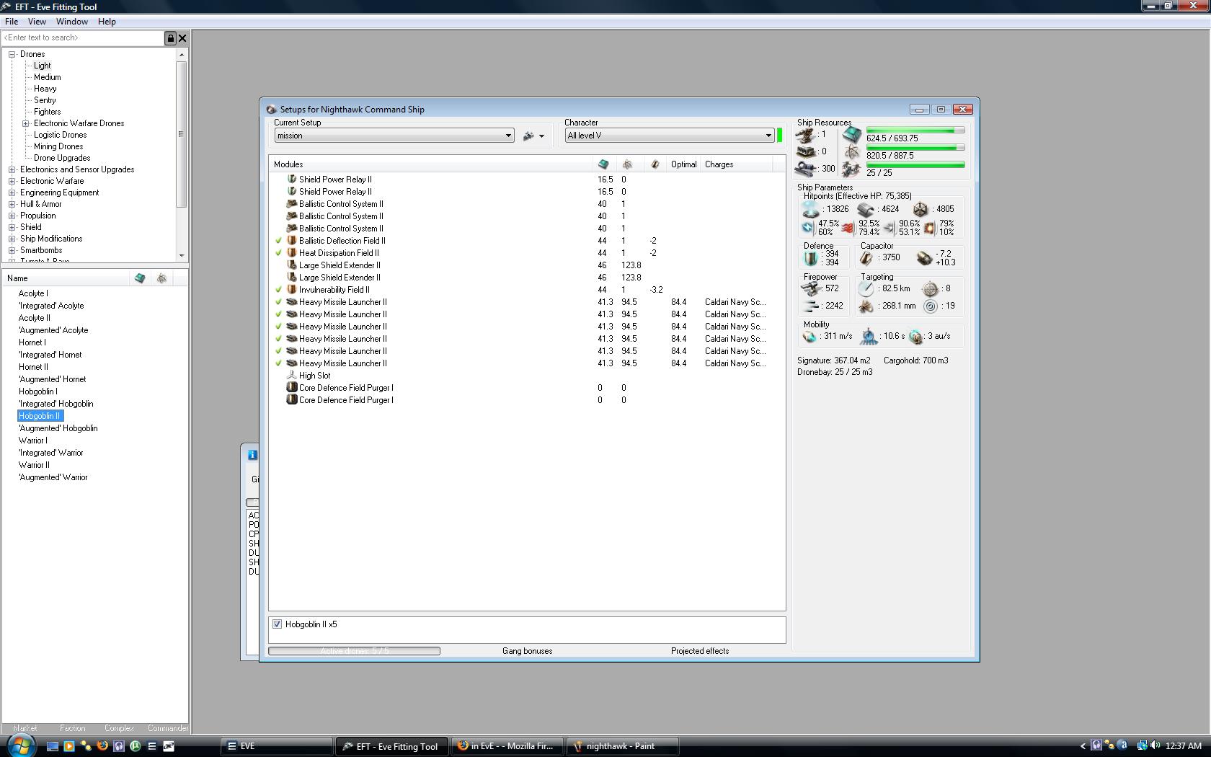Click the calibration icon showing 300
Screen dimensions: 1211x757
click(x=806, y=169)
